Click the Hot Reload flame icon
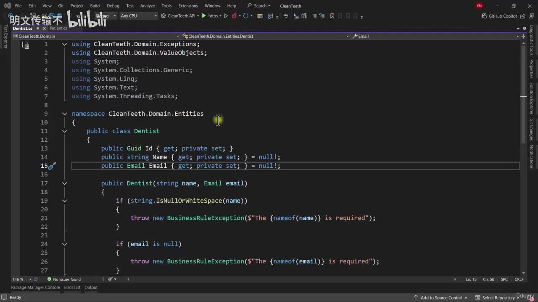538x302 pixels. [x=234, y=16]
